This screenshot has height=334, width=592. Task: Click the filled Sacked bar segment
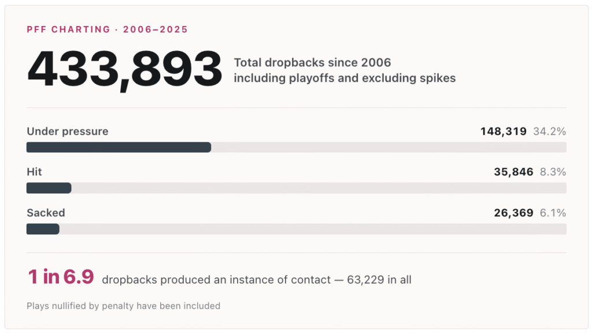(43, 229)
